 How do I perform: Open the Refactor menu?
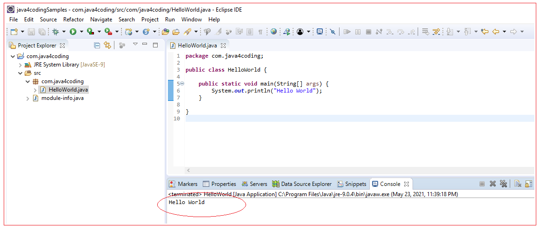[73, 19]
